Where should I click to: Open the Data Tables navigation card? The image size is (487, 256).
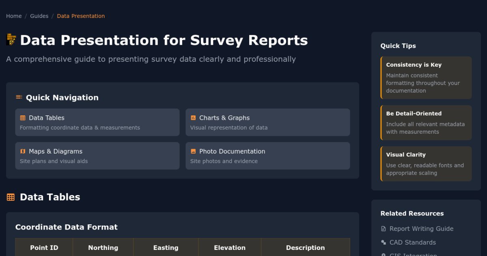point(97,122)
